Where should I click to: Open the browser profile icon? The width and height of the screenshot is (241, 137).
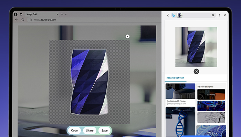(x=15, y=14)
